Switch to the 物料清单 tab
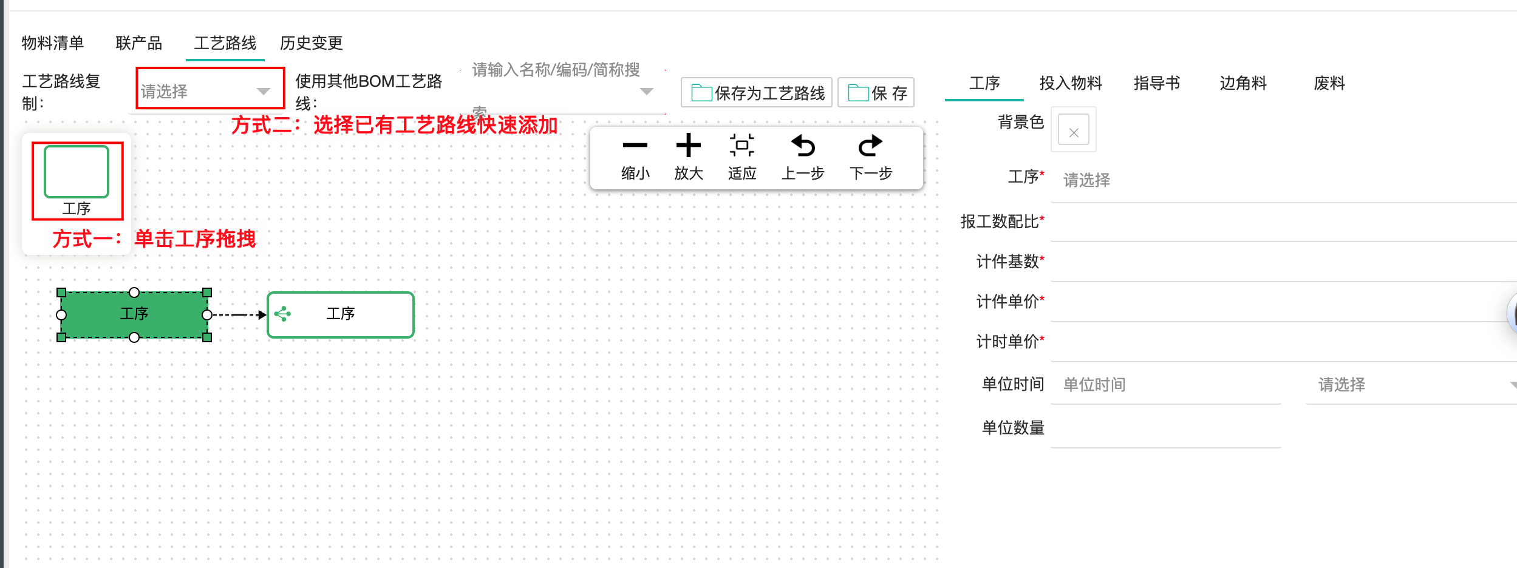The height and width of the screenshot is (568, 1517). (x=53, y=43)
